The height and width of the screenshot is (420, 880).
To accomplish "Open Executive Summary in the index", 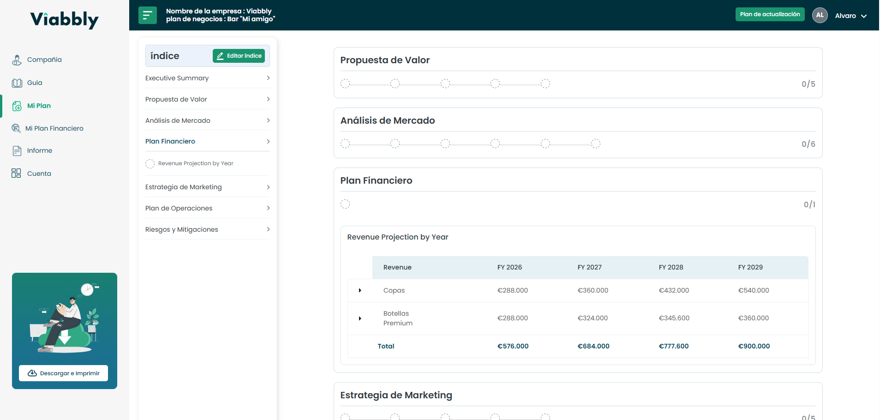I will pos(207,78).
